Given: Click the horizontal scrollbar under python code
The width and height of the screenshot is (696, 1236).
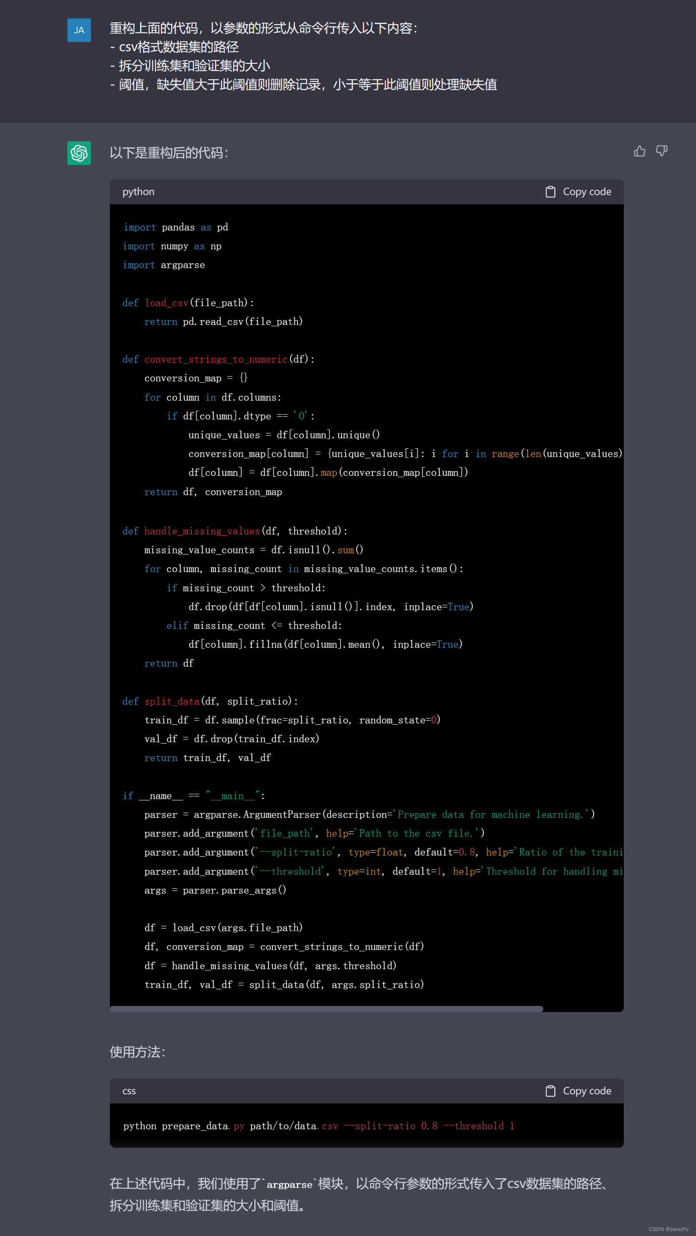Looking at the screenshot, I should click(x=326, y=1009).
